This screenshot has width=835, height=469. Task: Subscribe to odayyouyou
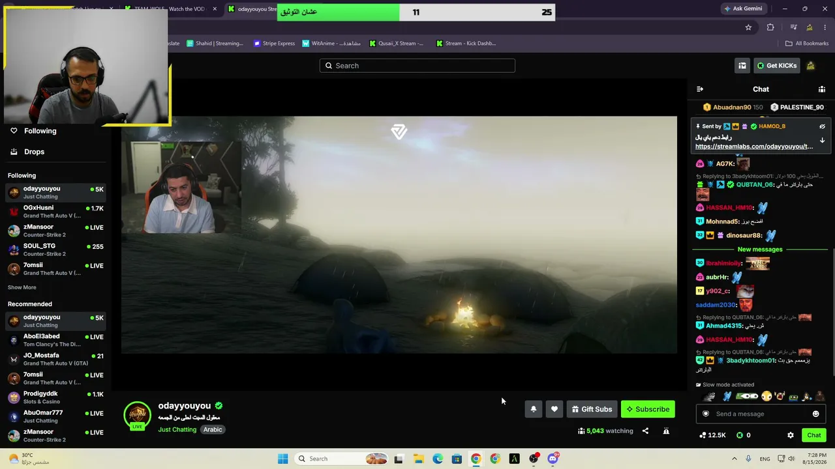[x=648, y=409]
